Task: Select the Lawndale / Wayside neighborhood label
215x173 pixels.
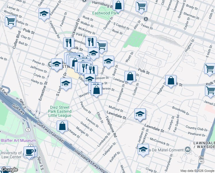Action: coord(204,145)
